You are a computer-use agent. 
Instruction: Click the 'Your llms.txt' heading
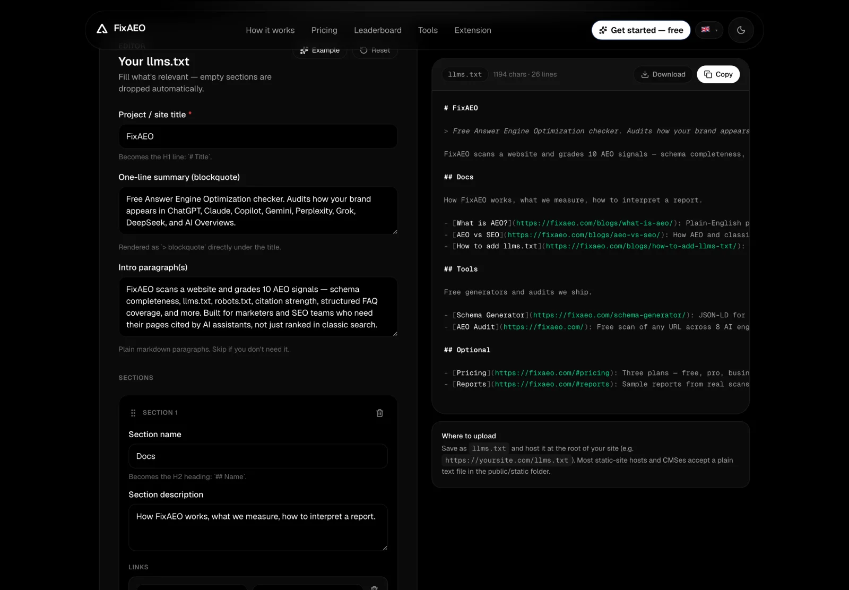pos(154,62)
